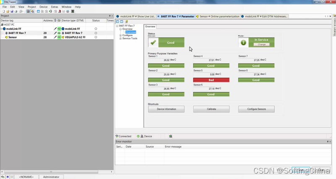Image resolution: width=336 pixels, height=179 pixels.
Task: Expand the Configure tree node
Action: coord(120,35)
